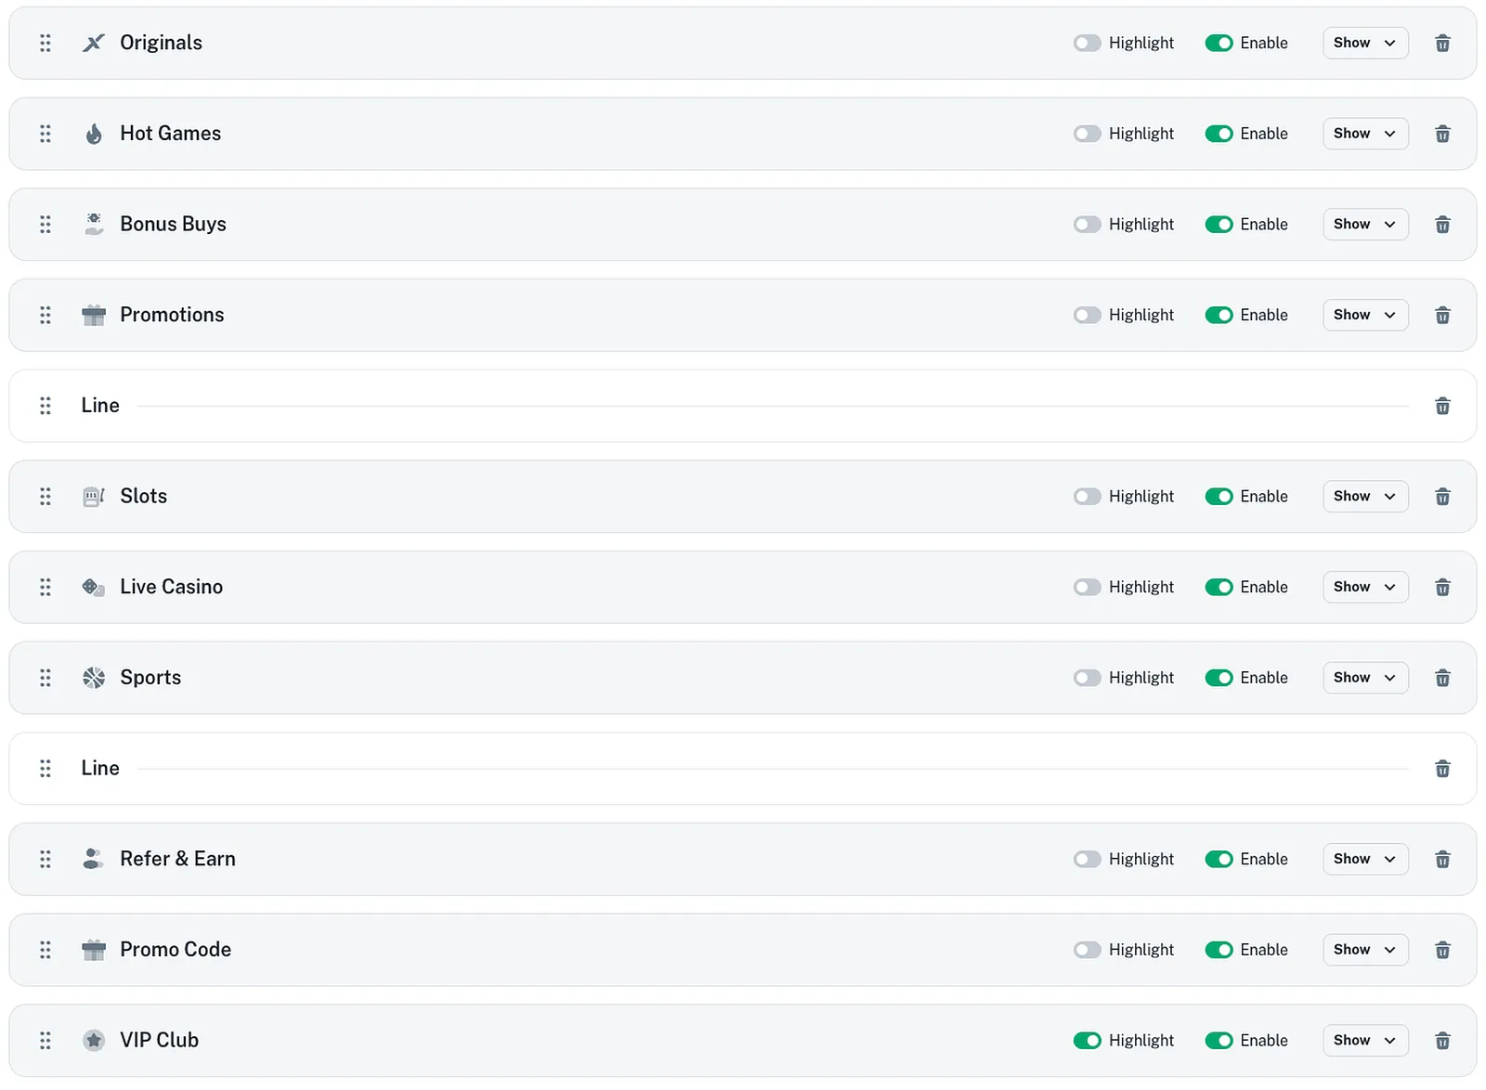Click the Live Casino icon
1486x1090 pixels.
tap(94, 587)
